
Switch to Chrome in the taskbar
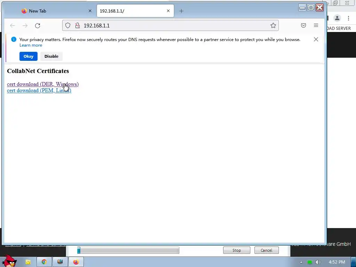44,262
